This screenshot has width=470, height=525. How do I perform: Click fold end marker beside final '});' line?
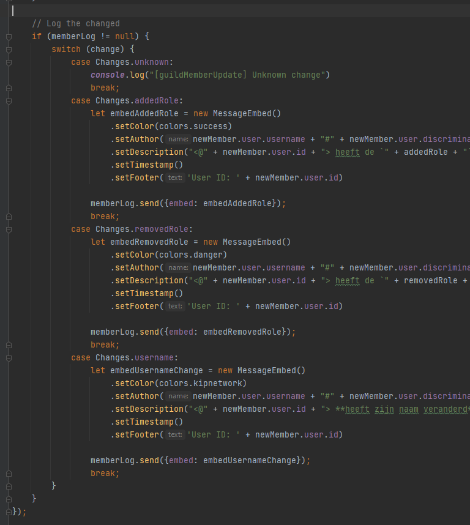click(9, 512)
